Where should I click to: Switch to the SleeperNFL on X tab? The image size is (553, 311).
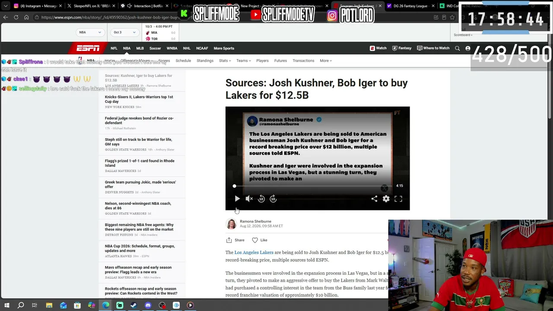90,6
